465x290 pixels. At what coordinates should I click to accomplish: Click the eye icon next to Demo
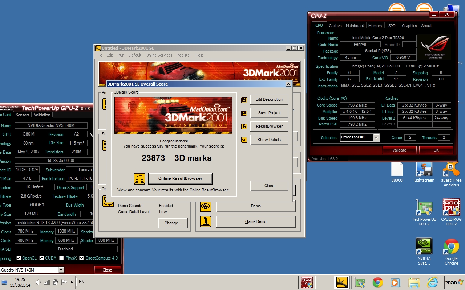206,206
